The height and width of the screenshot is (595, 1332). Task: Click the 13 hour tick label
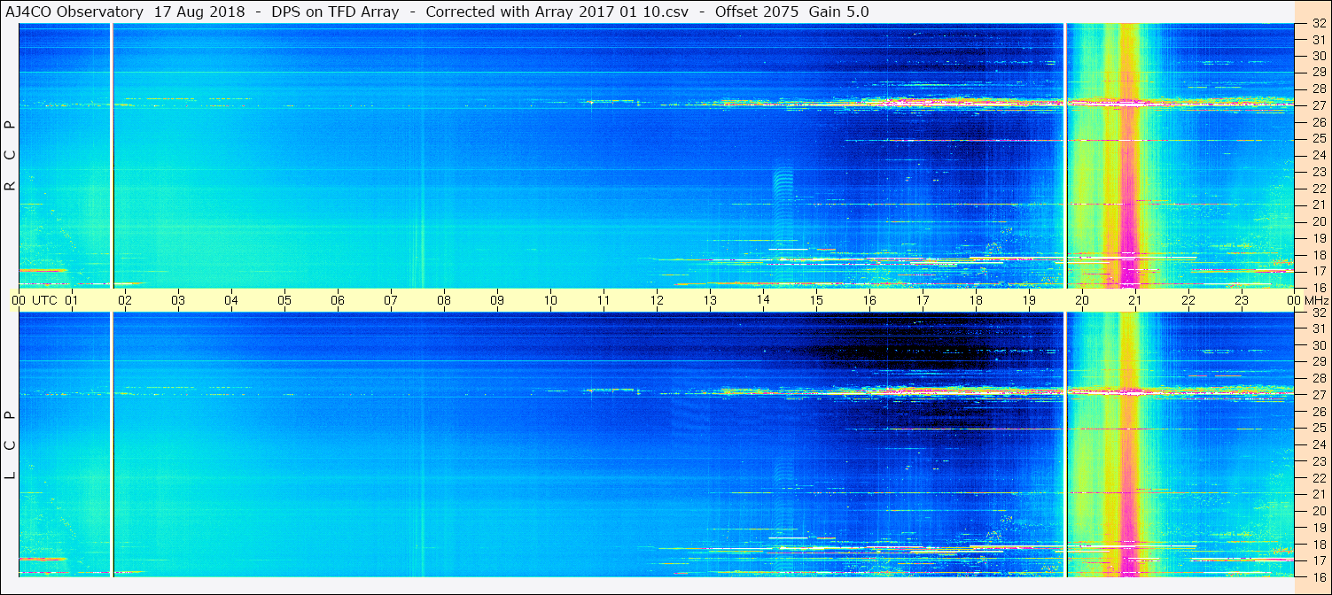point(710,300)
